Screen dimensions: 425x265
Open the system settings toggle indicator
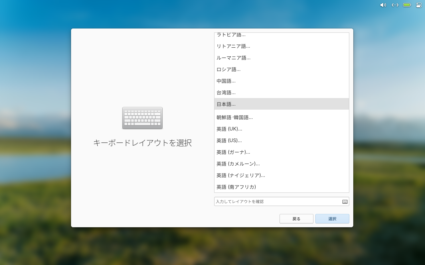click(419, 5)
